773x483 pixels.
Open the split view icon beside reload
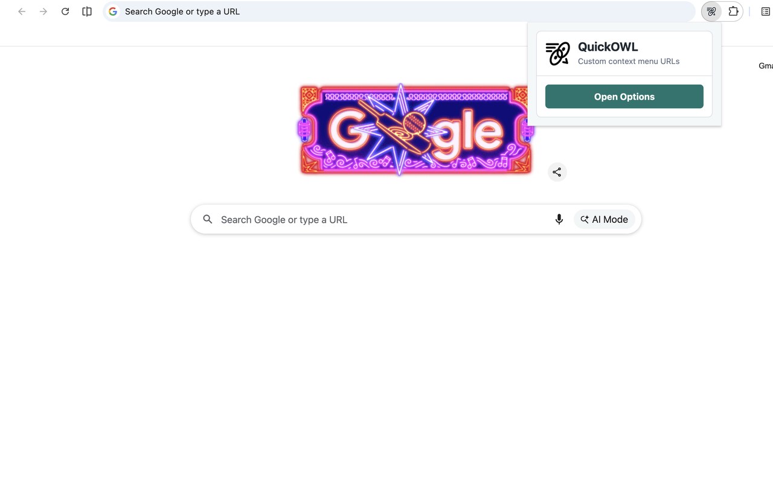pos(87,11)
